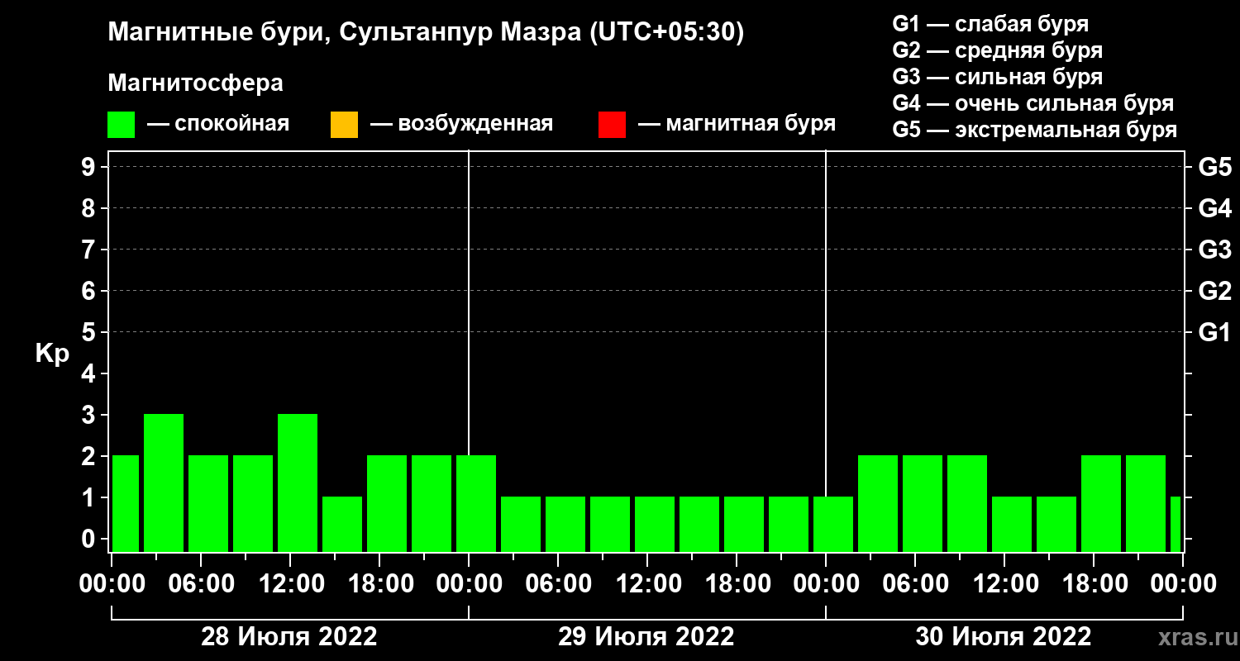Viewport: 1240px width, 661px height.
Task: Click the '12:00' time label under 29 July
Action: click(x=647, y=584)
